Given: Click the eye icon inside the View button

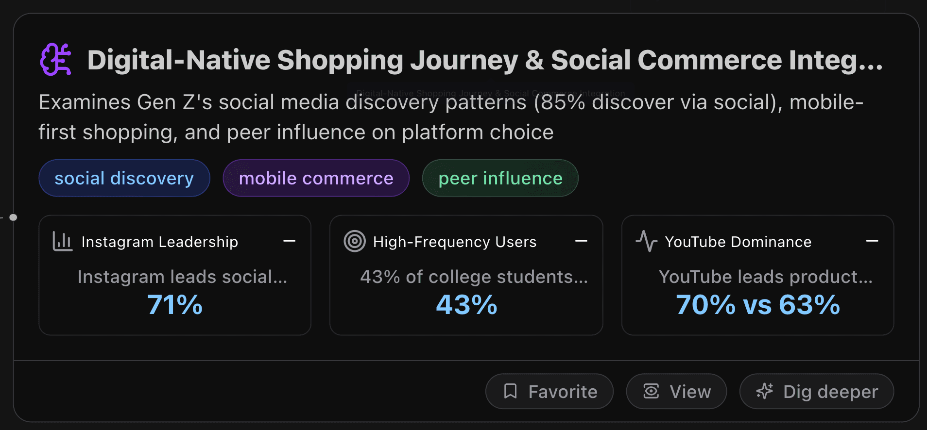Looking at the screenshot, I should coord(651,391).
